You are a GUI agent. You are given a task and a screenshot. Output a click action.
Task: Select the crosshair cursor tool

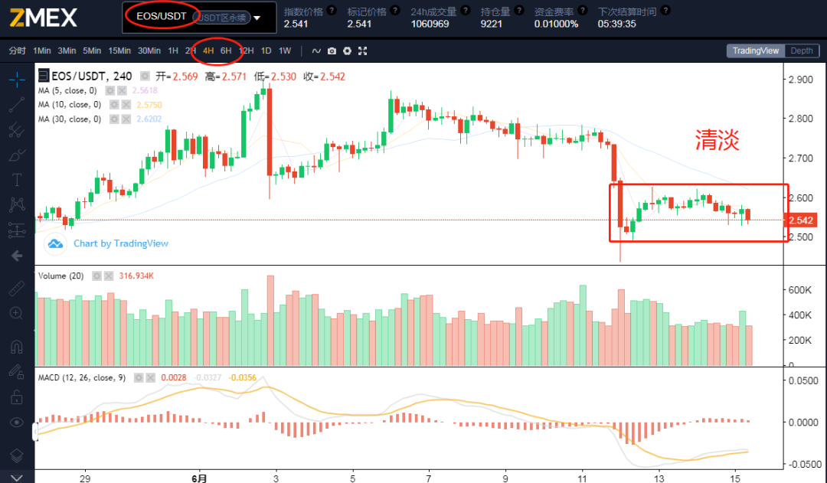16,80
